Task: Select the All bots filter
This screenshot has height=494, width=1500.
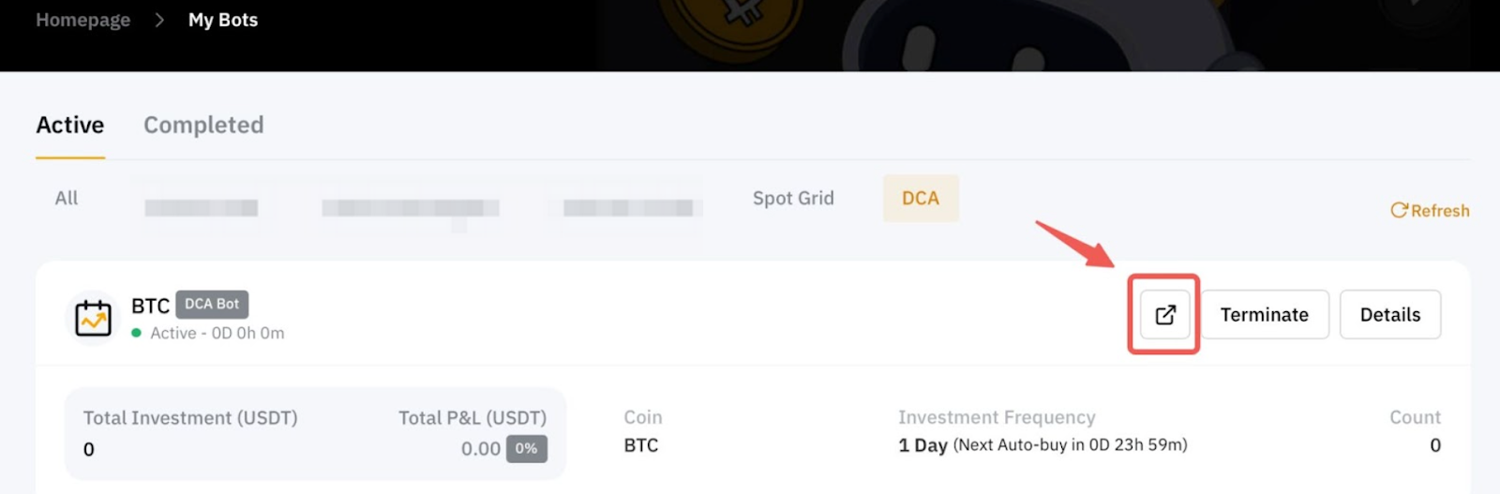Action: click(67, 198)
